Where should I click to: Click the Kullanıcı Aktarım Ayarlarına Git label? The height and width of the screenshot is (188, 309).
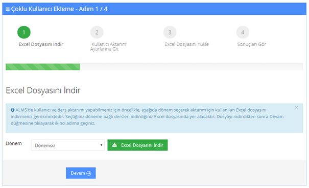[x=108, y=47]
